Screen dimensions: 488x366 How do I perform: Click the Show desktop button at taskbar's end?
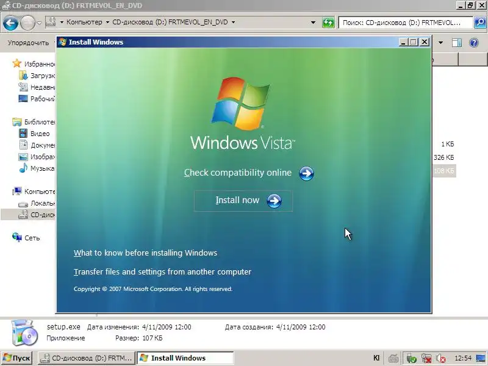[x=481, y=358]
